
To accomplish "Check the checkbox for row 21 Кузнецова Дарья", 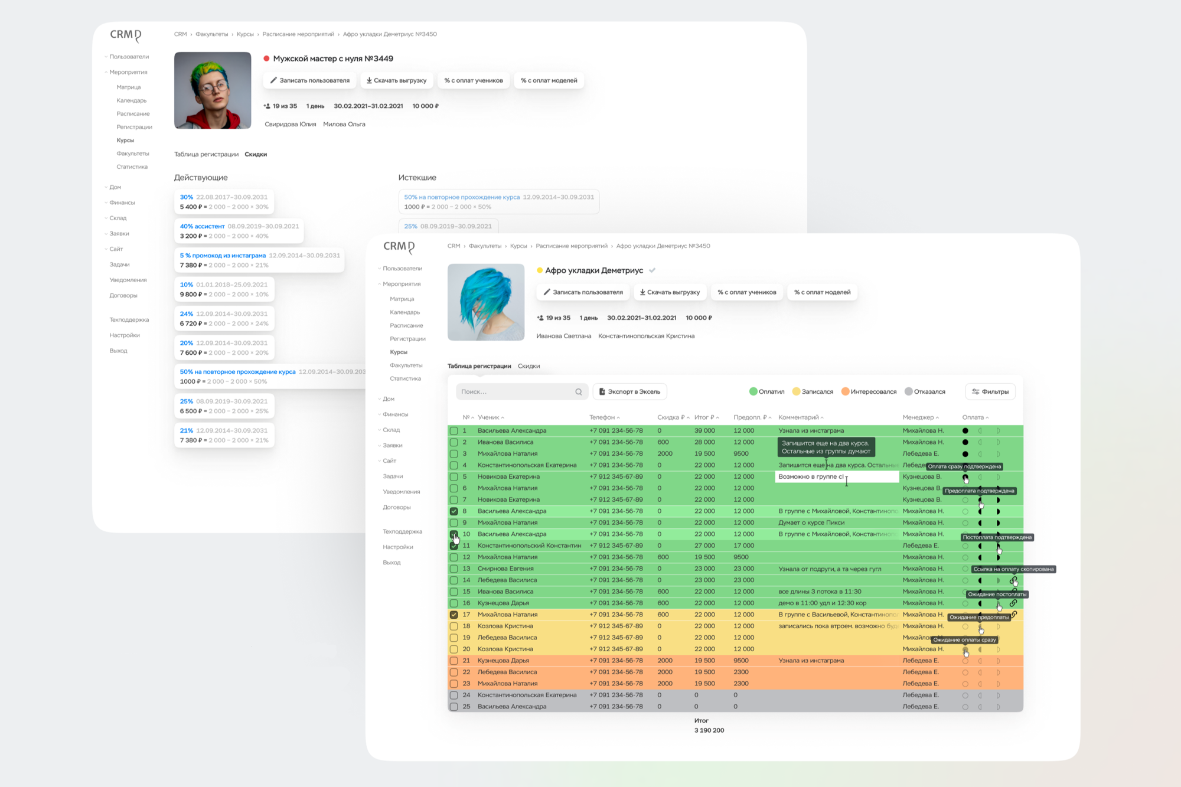I will (x=454, y=661).
